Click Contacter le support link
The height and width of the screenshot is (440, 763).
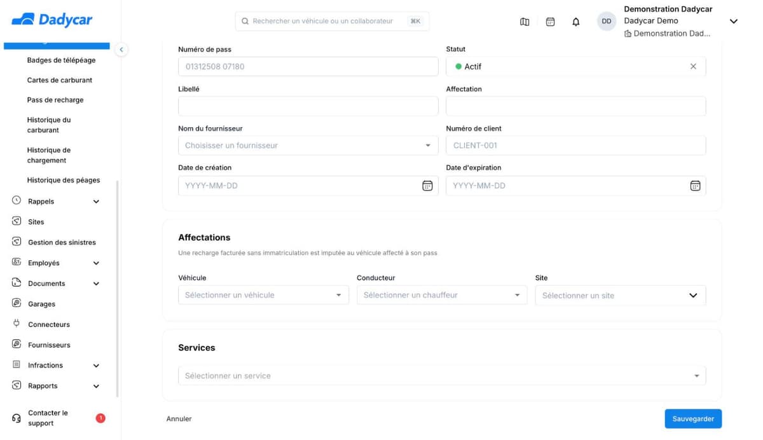[x=48, y=418]
